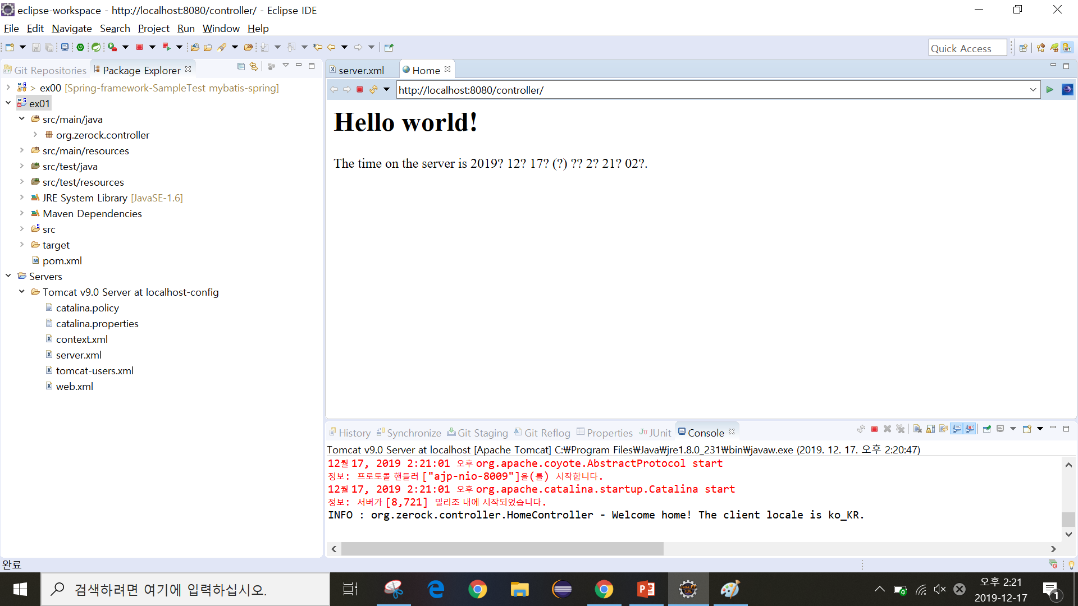The width and height of the screenshot is (1078, 606).
Task: Terminate the server via console stop button
Action: click(x=874, y=429)
